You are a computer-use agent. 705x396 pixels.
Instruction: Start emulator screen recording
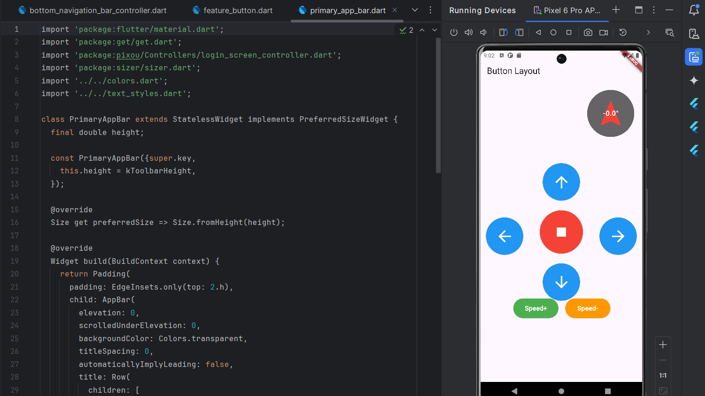pyautogui.click(x=604, y=32)
